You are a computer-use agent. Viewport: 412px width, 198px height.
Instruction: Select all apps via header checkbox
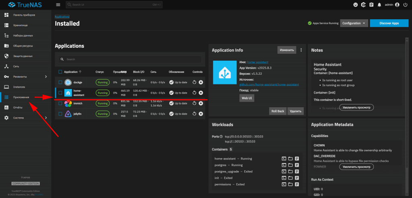(x=60, y=72)
